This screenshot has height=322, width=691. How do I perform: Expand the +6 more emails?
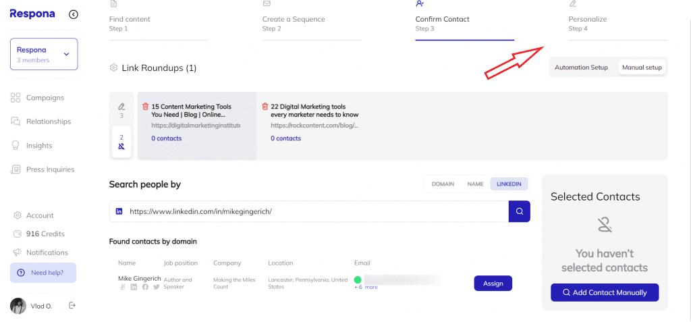pyautogui.click(x=366, y=287)
